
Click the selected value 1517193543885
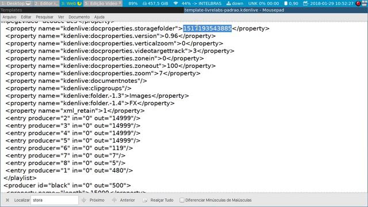208,28
